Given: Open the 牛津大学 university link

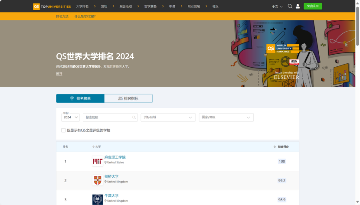Looking at the screenshot, I should [111, 195].
